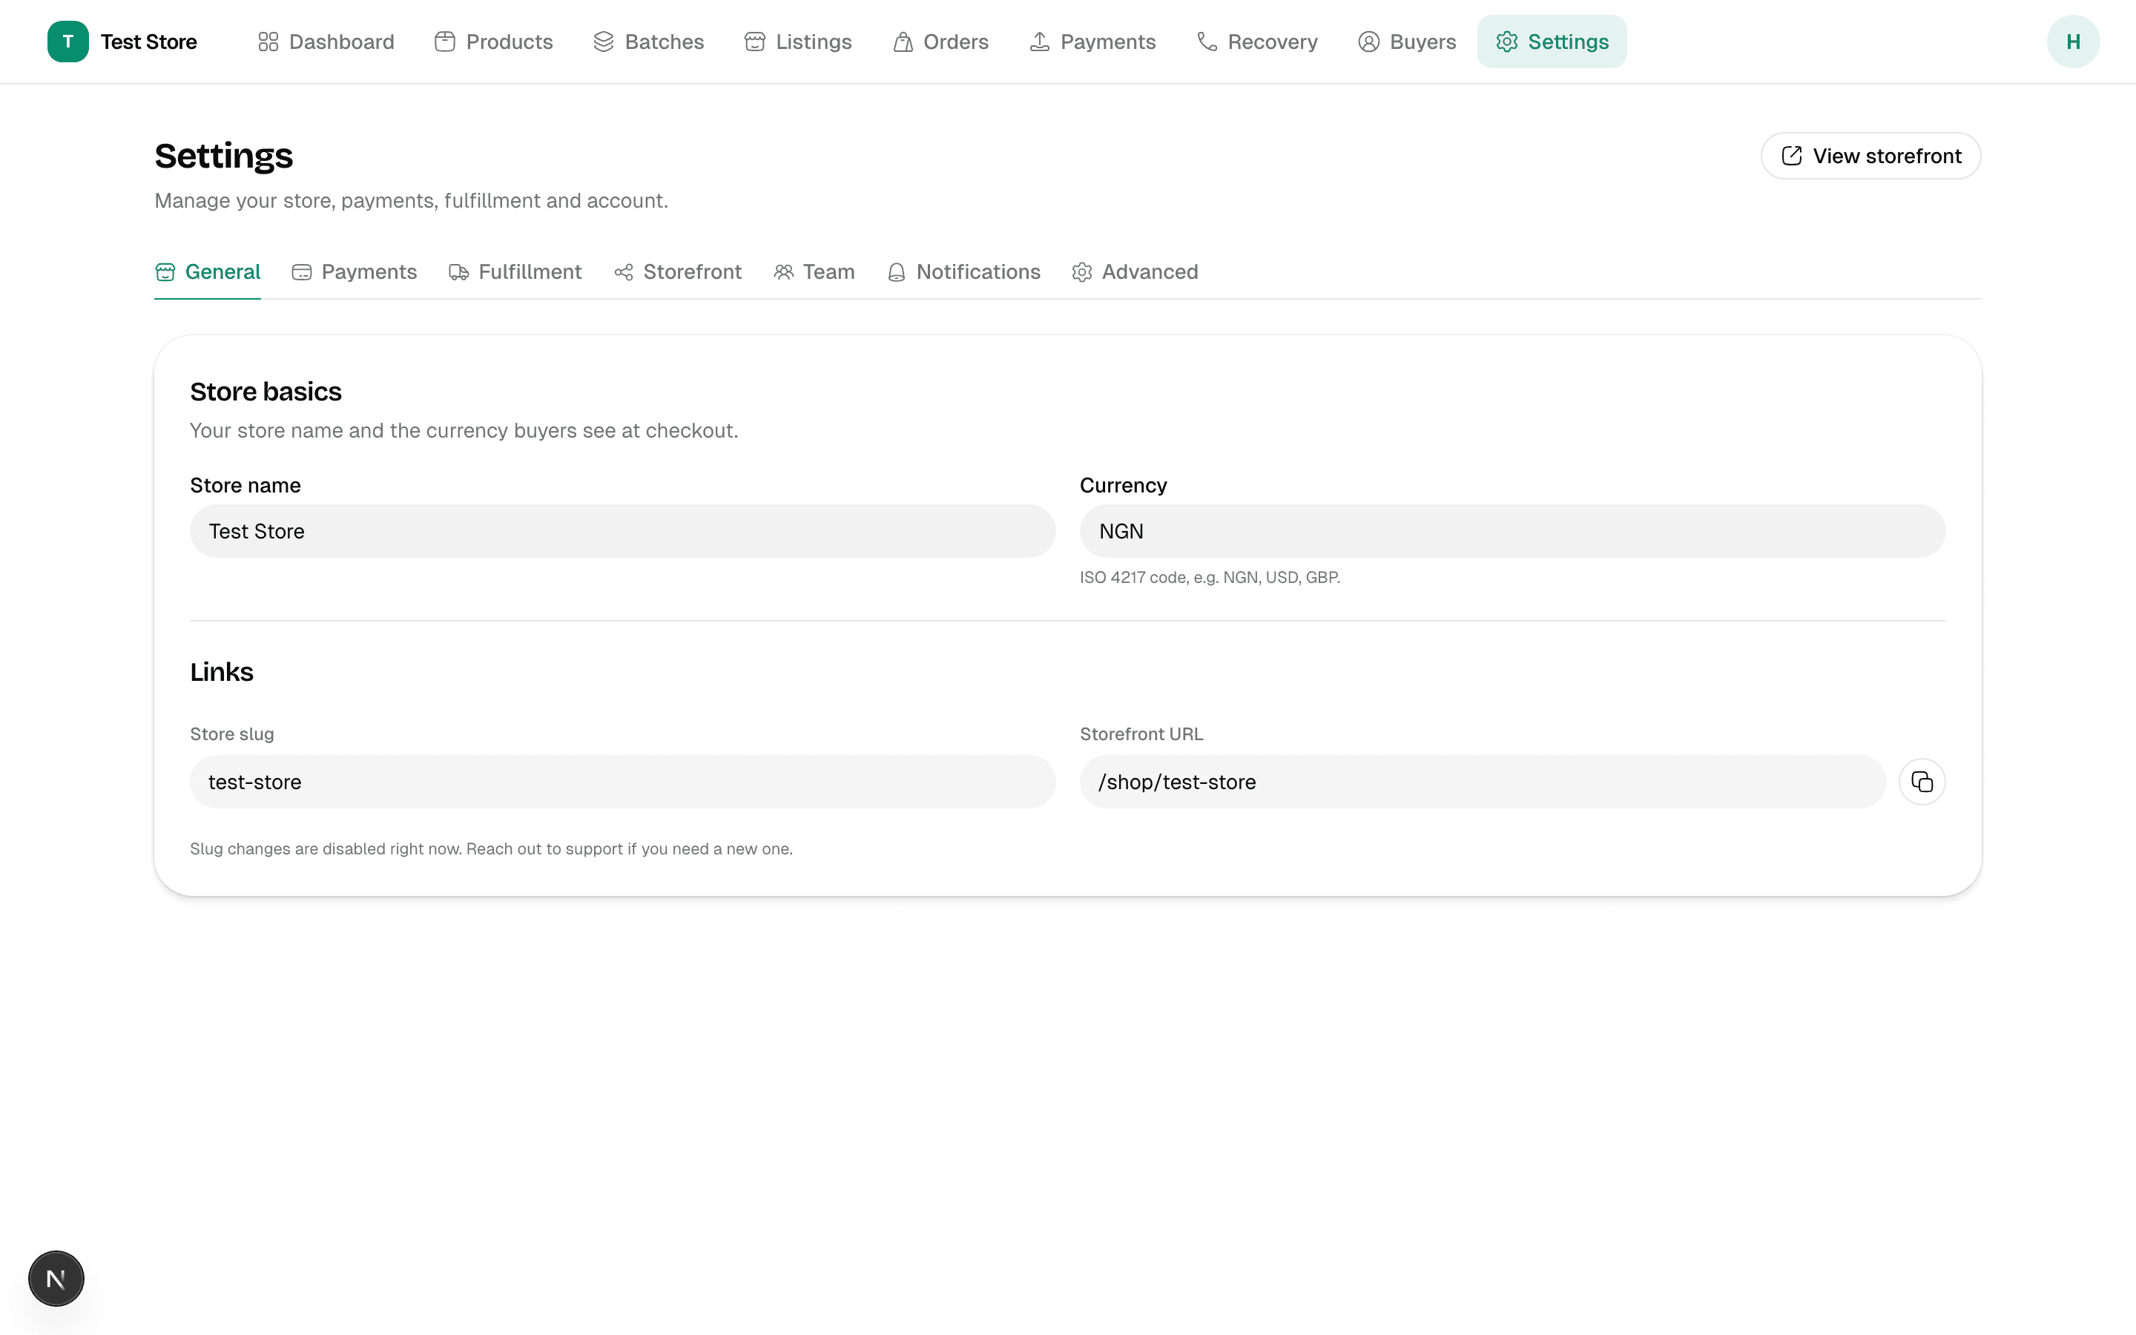The image size is (2136, 1335).
Task: Focus the Currency input containing NGN
Action: (1512, 532)
